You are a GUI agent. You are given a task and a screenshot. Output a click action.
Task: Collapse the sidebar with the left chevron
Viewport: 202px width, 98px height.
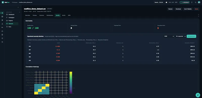pyautogui.click(x=18, y=8)
